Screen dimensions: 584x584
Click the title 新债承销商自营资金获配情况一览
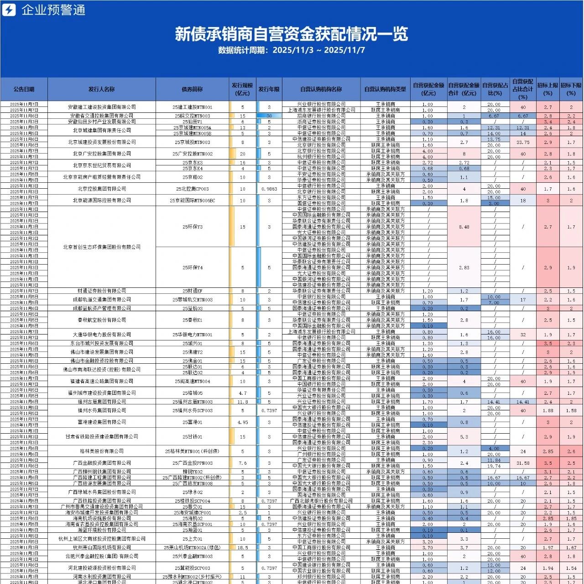tap(292, 34)
